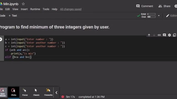This screenshot has width=177, height=99.
Task: Click the print(a,"is min") code line
Action: tap(23, 54)
